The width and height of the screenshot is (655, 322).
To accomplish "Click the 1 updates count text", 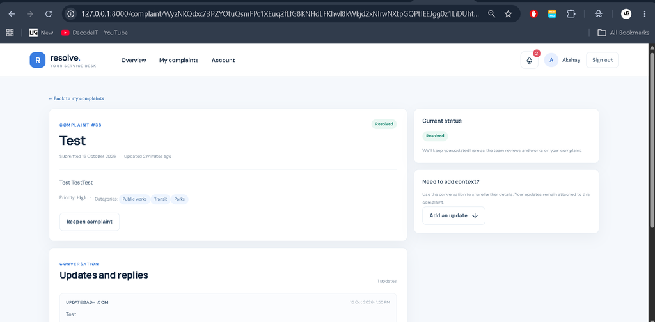I will click(x=387, y=281).
